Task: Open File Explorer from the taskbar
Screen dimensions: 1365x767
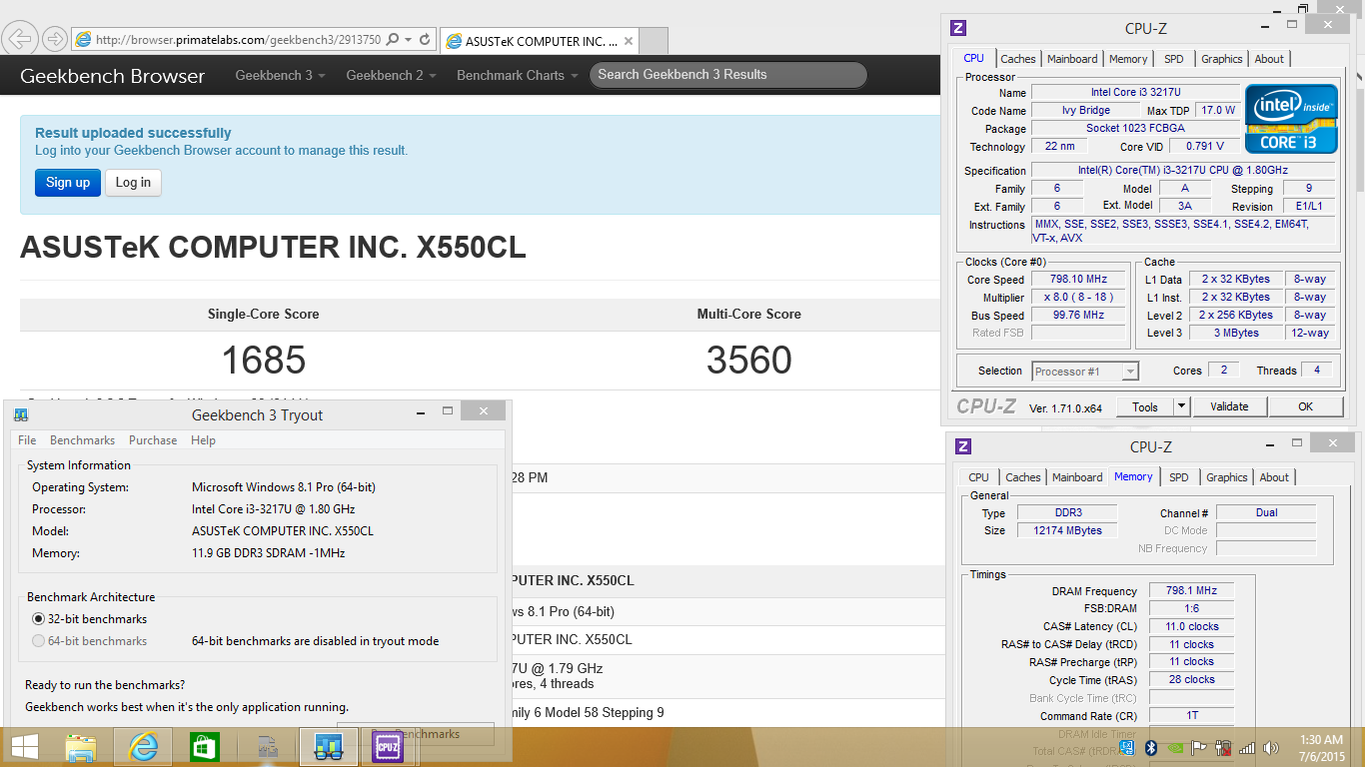Action: point(81,747)
